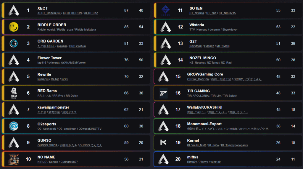Open player link KL mido
This screenshot has height=169, width=303.
pyautogui.click(x=214, y=145)
